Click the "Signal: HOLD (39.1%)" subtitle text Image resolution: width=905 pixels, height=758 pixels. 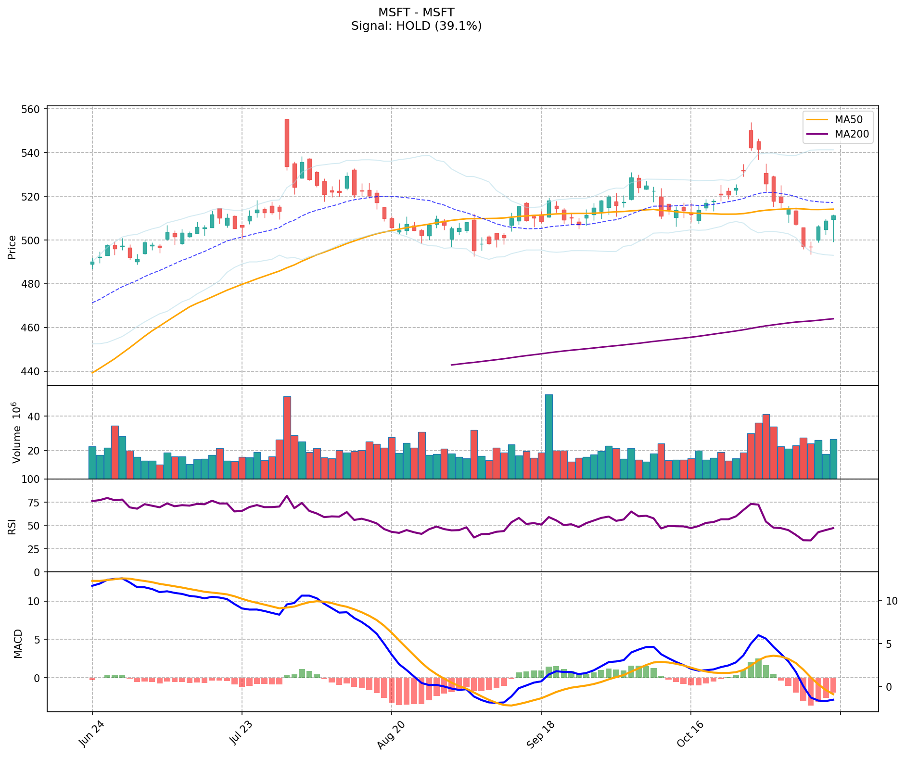tap(416, 26)
